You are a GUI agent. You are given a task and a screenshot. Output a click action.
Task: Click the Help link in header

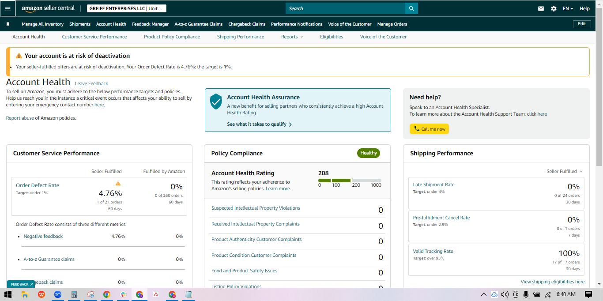pyautogui.click(x=584, y=8)
